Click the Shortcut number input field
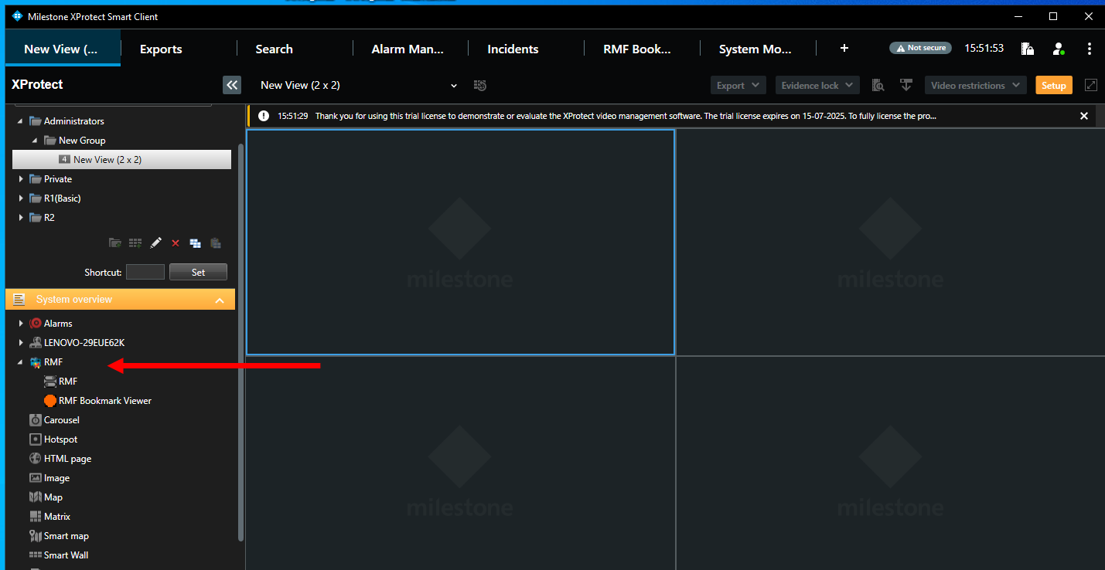 click(x=145, y=272)
